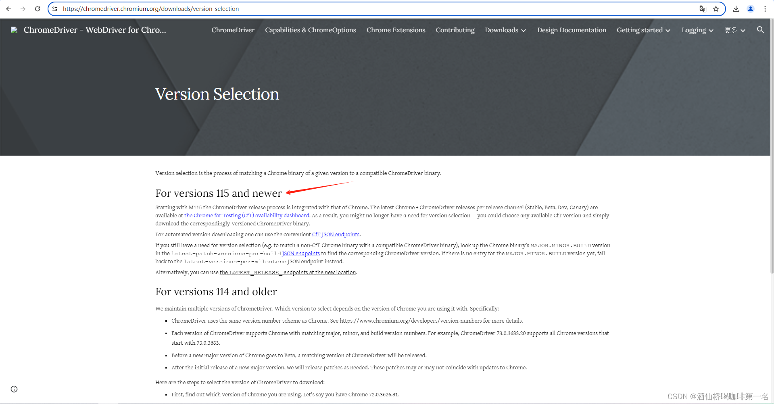Open the site search magnifier
The height and width of the screenshot is (404, 774).
click(x=760, y=30)
